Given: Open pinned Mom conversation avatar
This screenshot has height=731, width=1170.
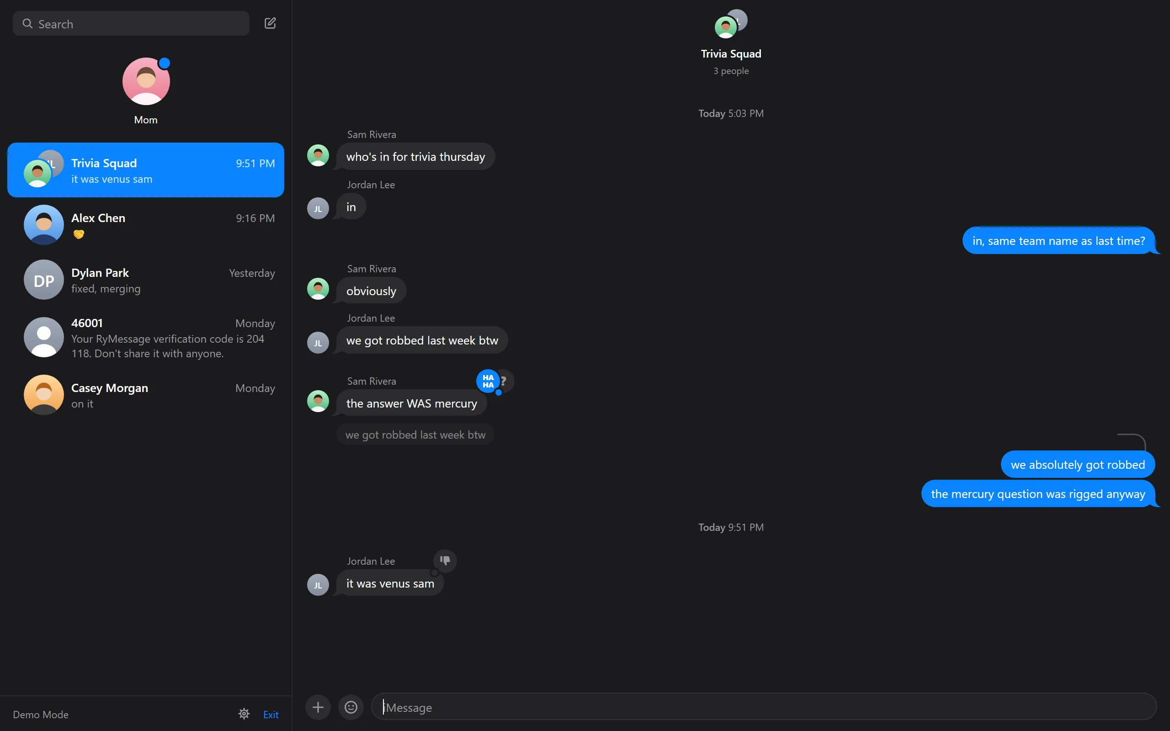Looking at the screenshot, I should [146, 81].
